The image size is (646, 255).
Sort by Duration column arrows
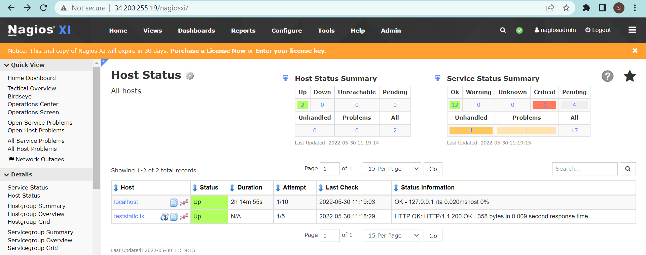tap(232, 188)
